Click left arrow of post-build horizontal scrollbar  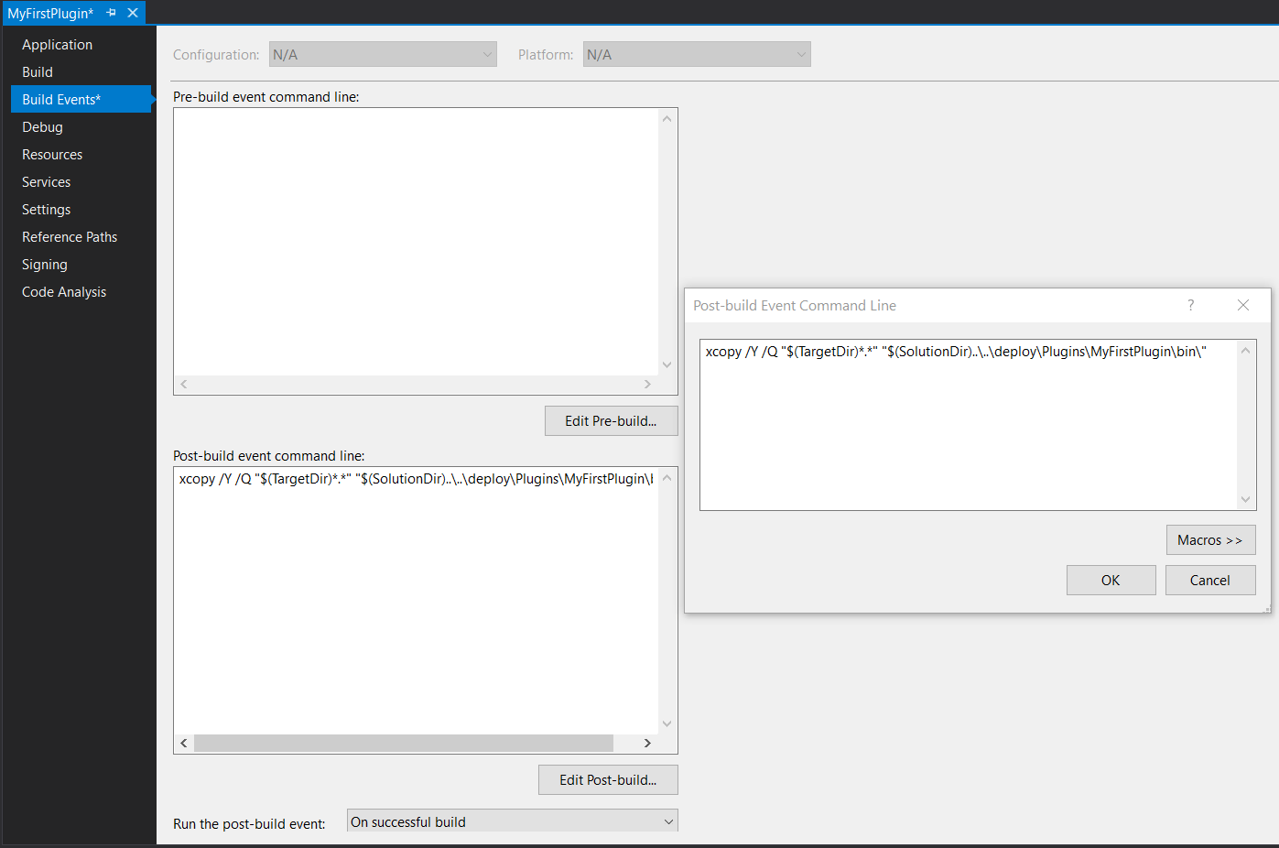coord(183,743)
